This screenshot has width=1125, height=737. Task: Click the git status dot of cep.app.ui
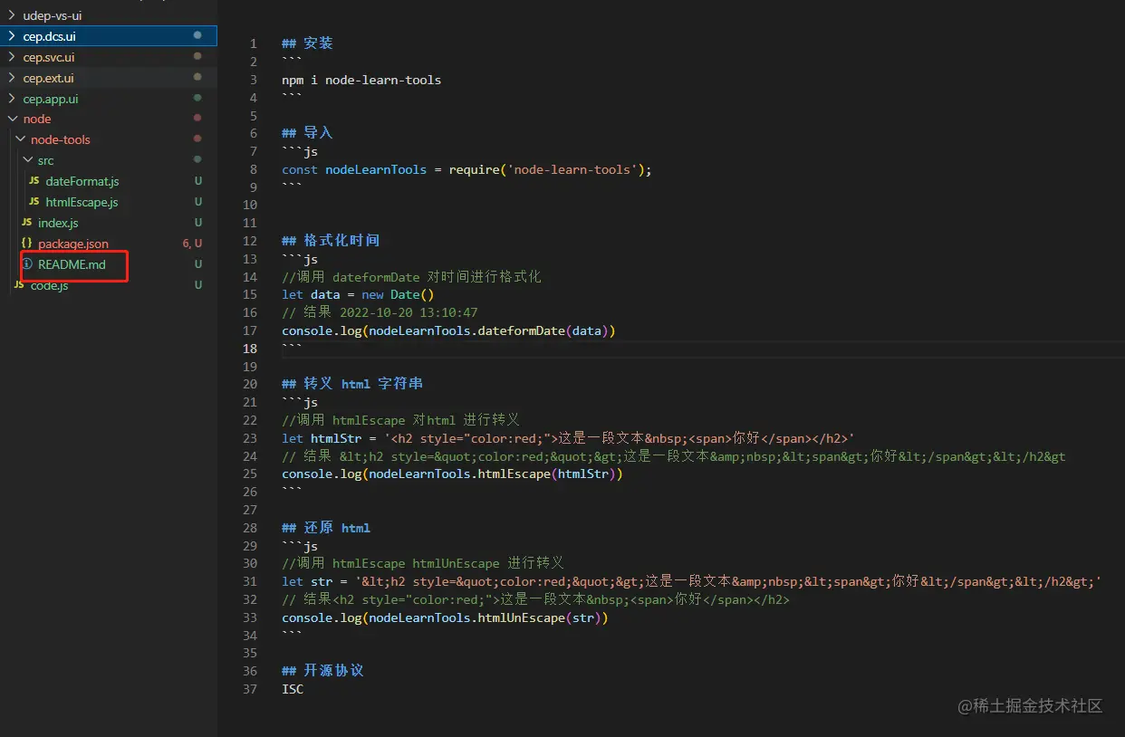197,99
